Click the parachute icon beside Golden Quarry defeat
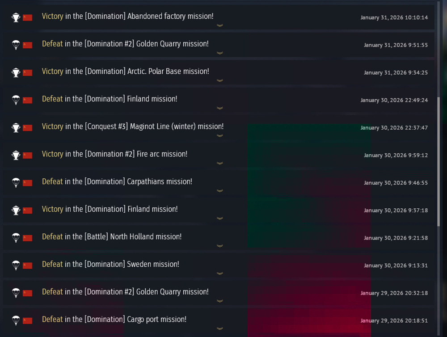This screenshot has height=337, width=447. 16,45
